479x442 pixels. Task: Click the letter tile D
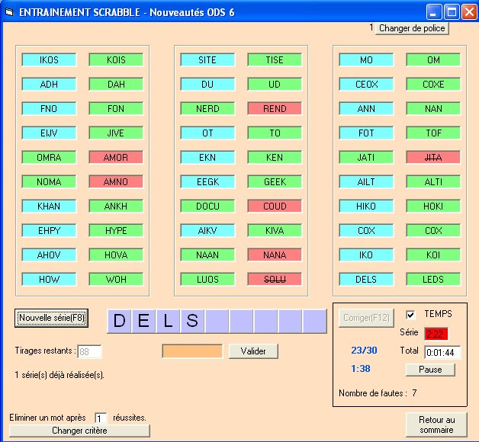(119, 321)
